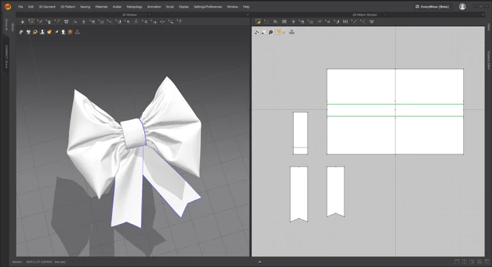The height and width of the screenshot is (267, 492).
Task: Open the Property Editor side tab
Action: [x=488, y=60]
